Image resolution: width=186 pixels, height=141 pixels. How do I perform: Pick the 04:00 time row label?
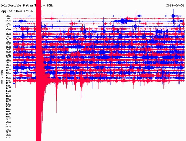coord(8,37)
